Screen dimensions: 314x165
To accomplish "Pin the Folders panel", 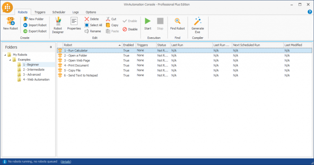I will coord(51,47).
